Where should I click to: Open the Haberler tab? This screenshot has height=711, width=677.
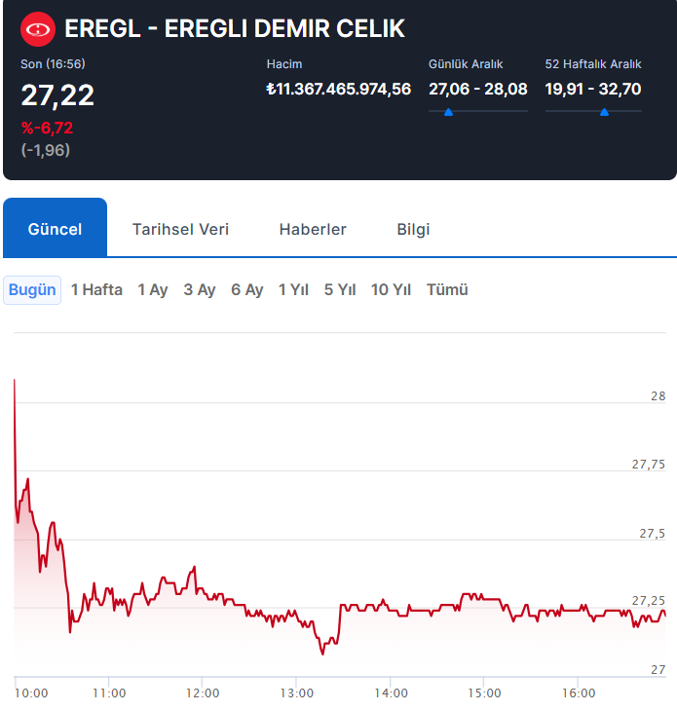pyautogui.click(x=313, y=229)
